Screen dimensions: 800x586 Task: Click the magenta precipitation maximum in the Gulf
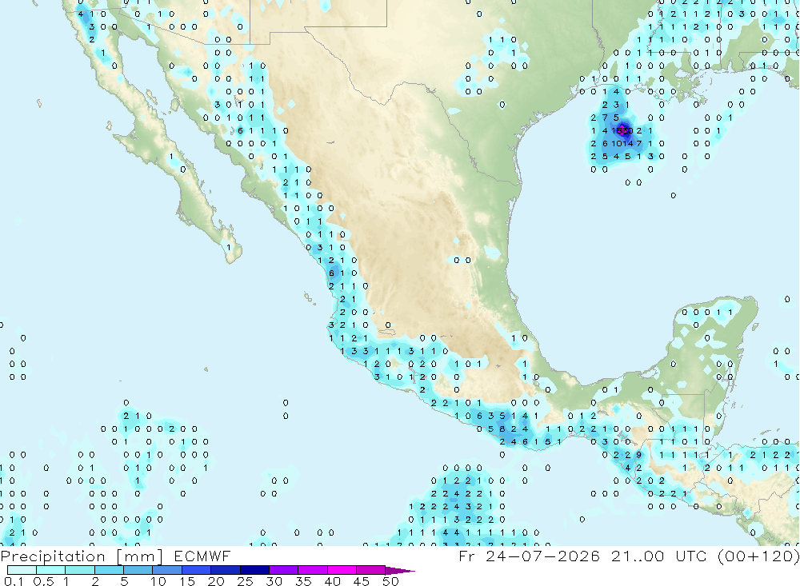pos(623,130)
